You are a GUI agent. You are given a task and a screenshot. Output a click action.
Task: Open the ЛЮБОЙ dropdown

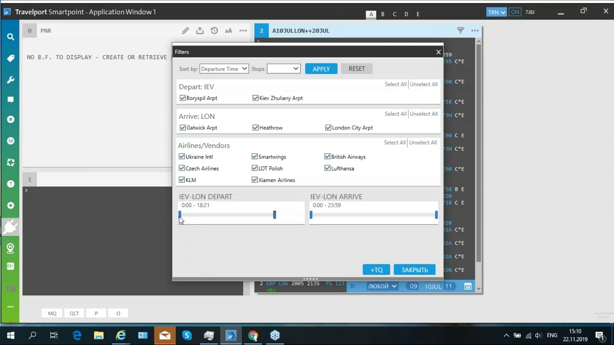pyautogui.click(x=382, y=287)
